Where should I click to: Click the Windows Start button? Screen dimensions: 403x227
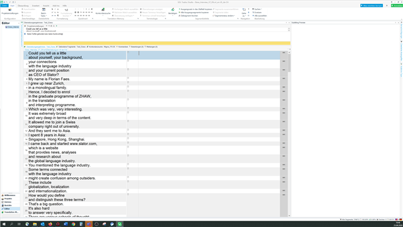click(x=4, y=224)
